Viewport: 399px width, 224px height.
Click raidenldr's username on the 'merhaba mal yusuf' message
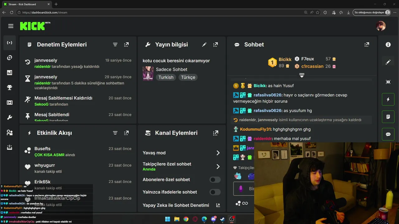click(x=262, y=138)
